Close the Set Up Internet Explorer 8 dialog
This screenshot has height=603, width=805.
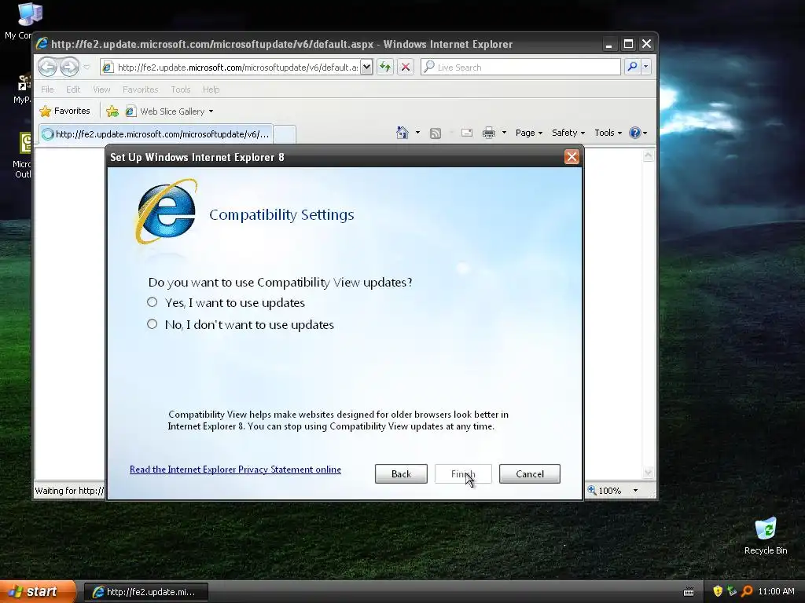(572, 157)
